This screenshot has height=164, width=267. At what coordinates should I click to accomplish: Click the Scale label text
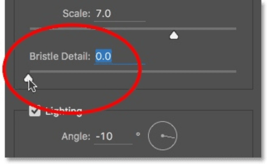coord(76,14)
